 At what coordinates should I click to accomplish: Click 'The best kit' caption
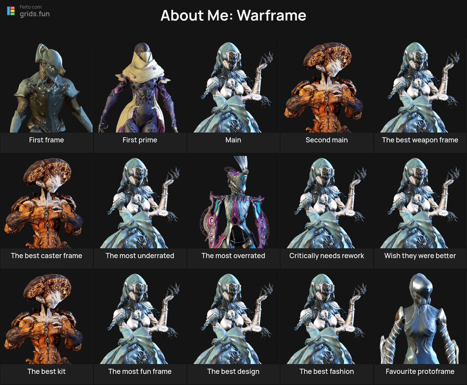(46, 372)
